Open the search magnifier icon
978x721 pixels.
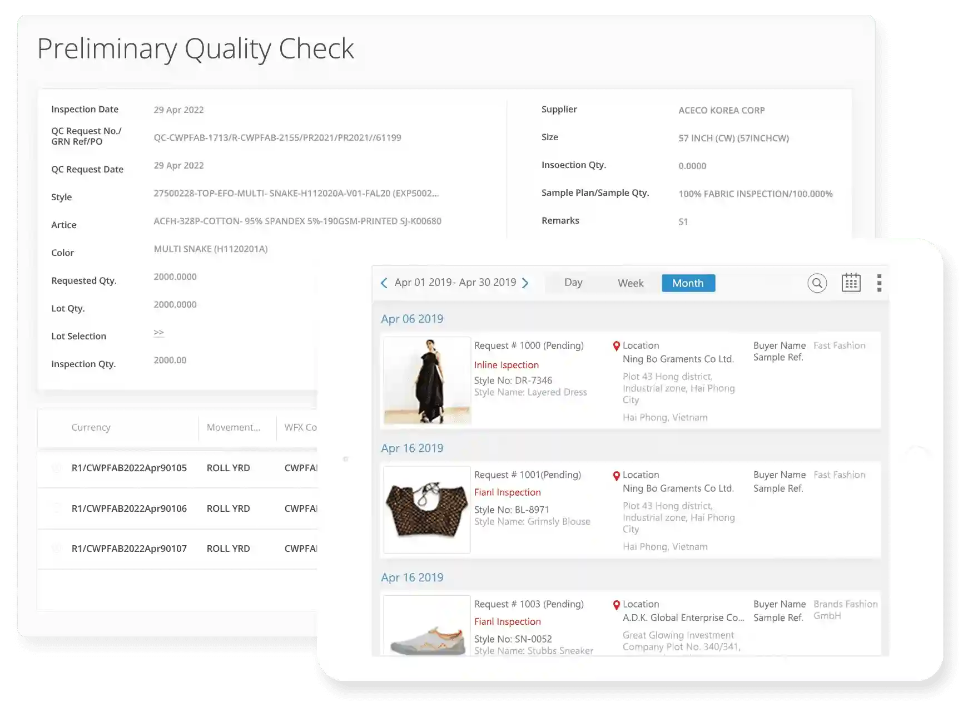tap(817, 283)
